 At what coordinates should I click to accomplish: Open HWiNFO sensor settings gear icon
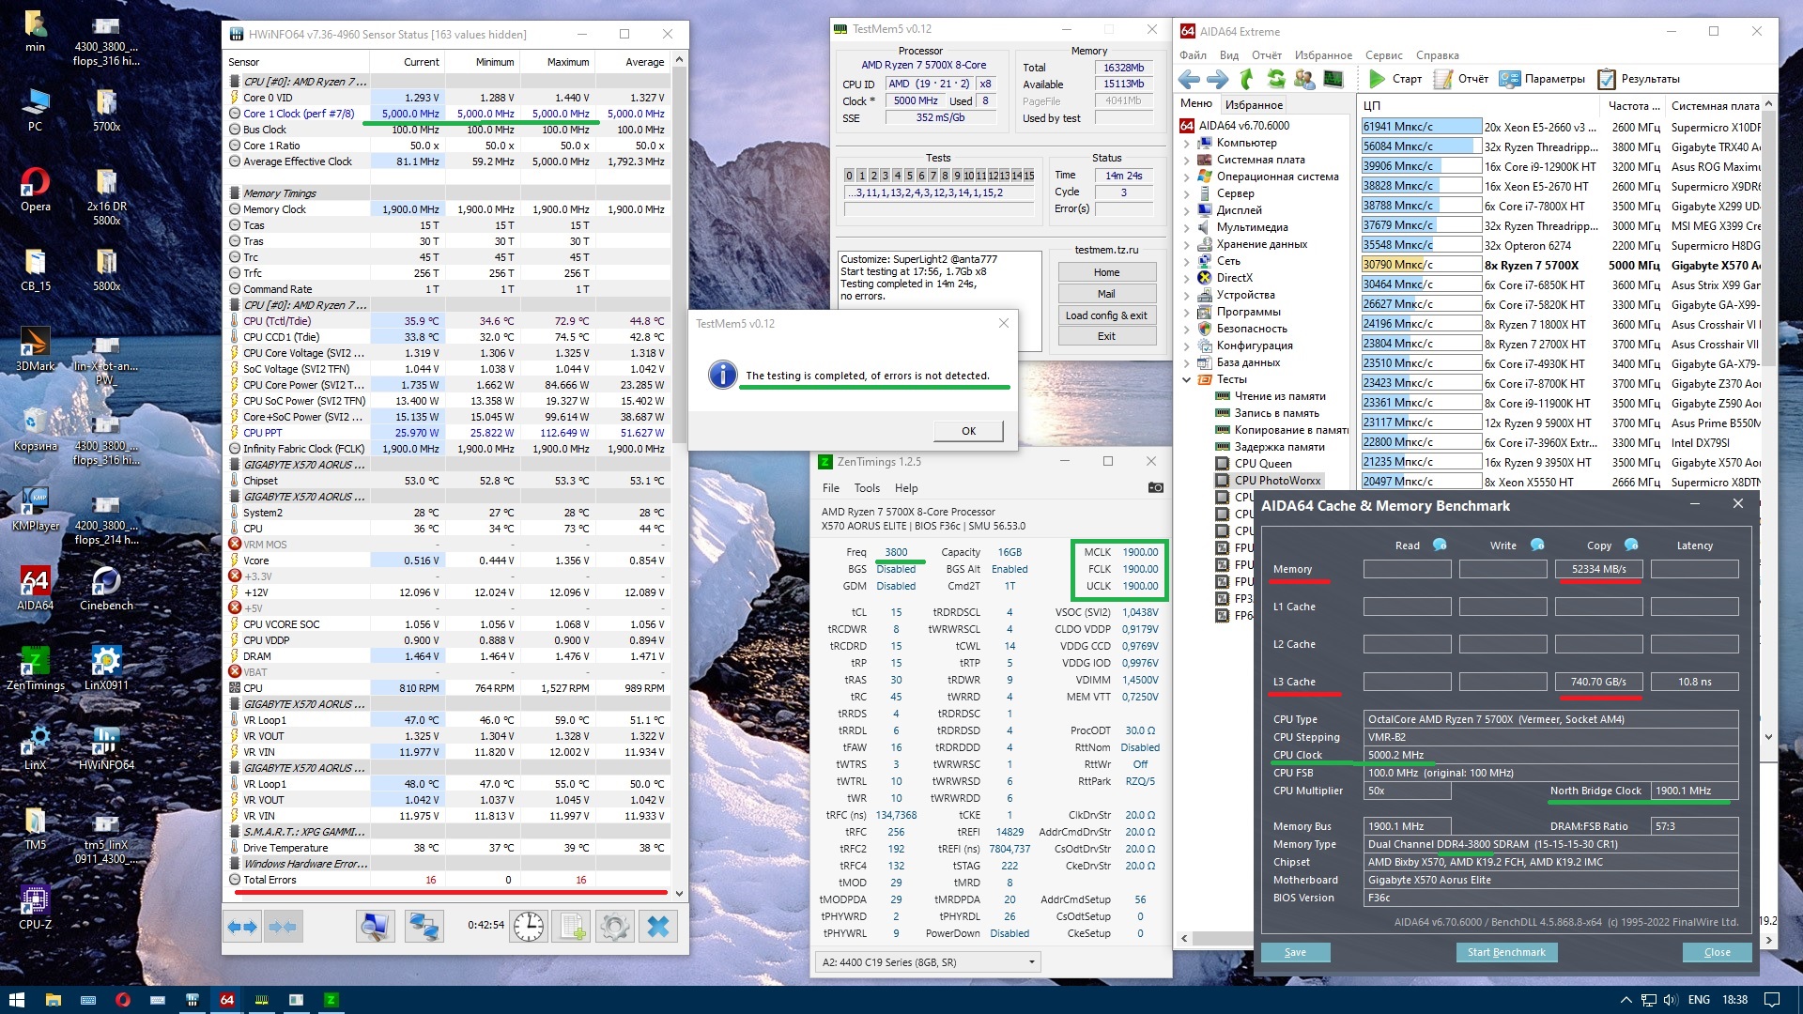tap(615, 927)
